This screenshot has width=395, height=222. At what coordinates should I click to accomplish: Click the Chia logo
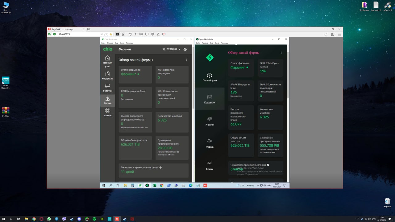pos(108,49)
